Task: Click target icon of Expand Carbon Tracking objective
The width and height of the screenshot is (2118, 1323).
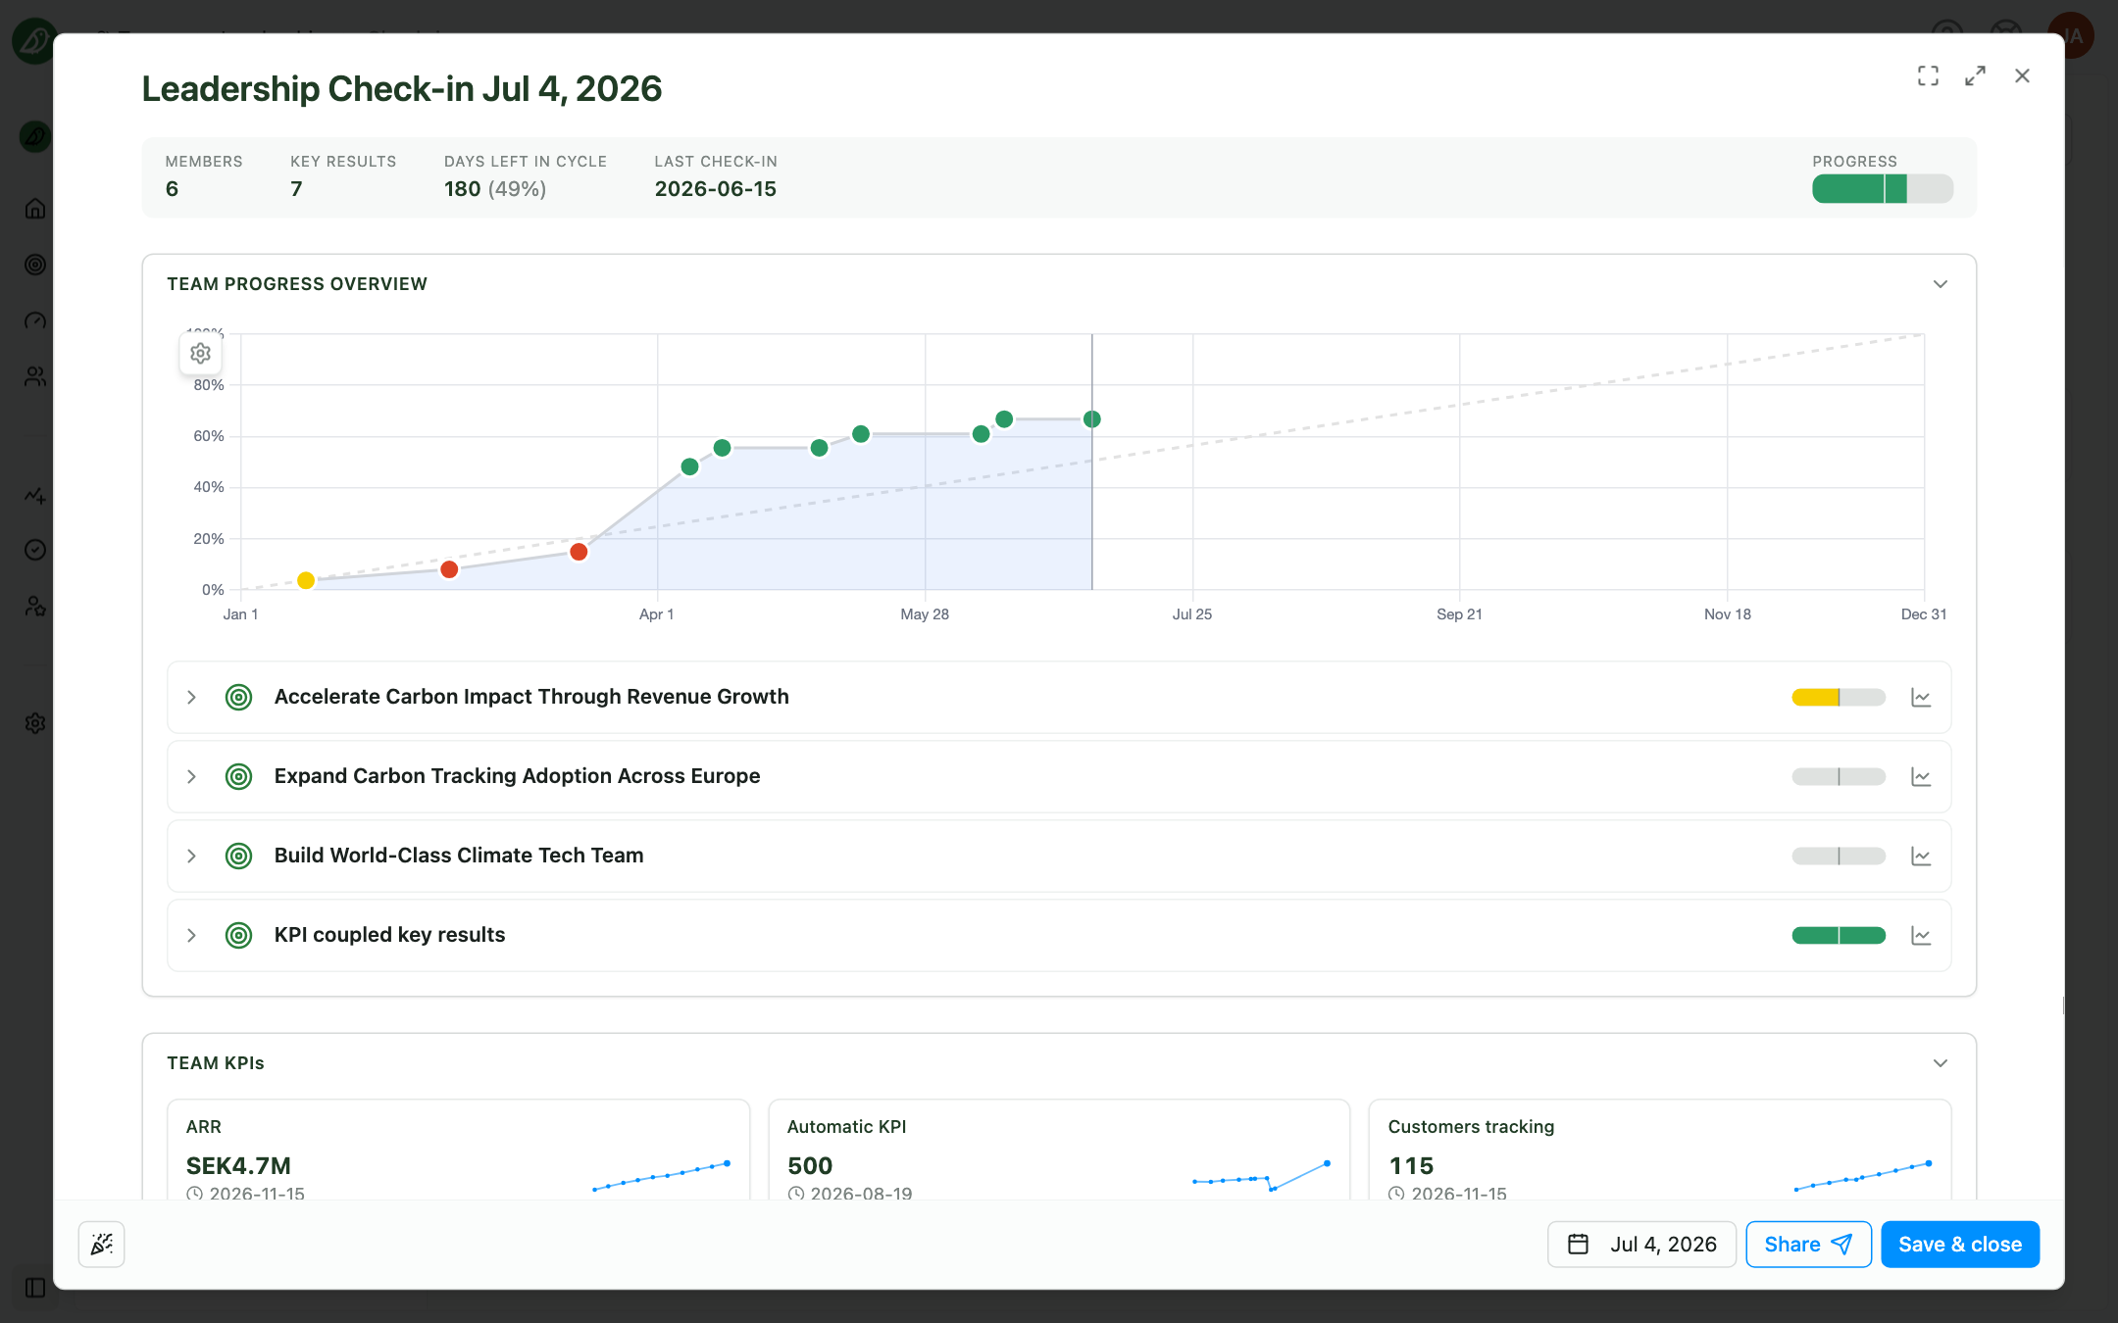Action: pyautogui.click(x=238, y=777)
